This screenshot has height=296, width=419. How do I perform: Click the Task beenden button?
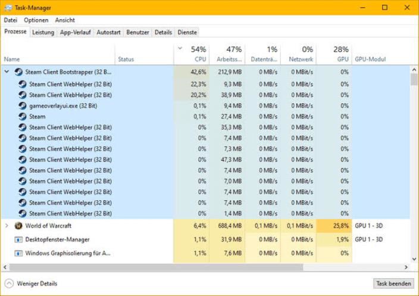point(393,283)
